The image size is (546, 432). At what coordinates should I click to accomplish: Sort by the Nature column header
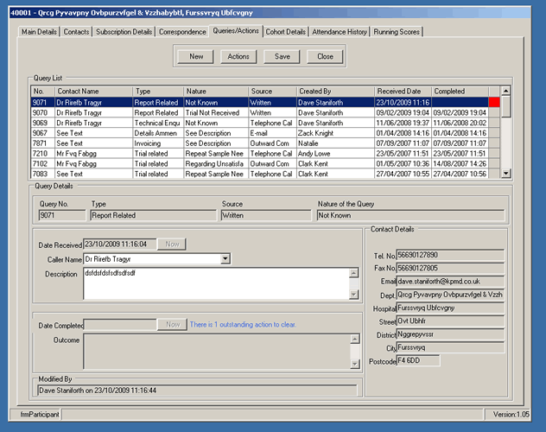pos(216,92)
